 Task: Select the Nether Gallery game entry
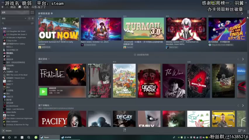click(16, 44)
